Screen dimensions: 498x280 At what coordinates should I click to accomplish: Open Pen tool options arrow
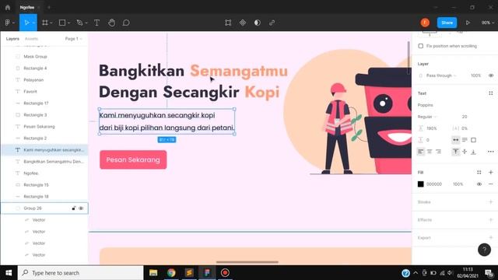86,23
